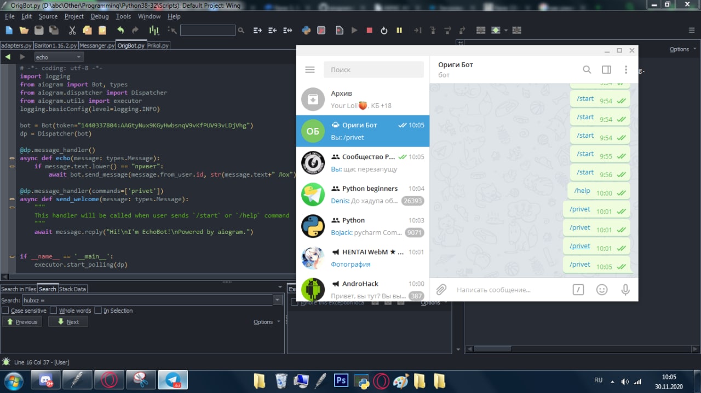Open bot commands slash icon
This screenshot has height=393, width=701.
(x=578, y=290)
